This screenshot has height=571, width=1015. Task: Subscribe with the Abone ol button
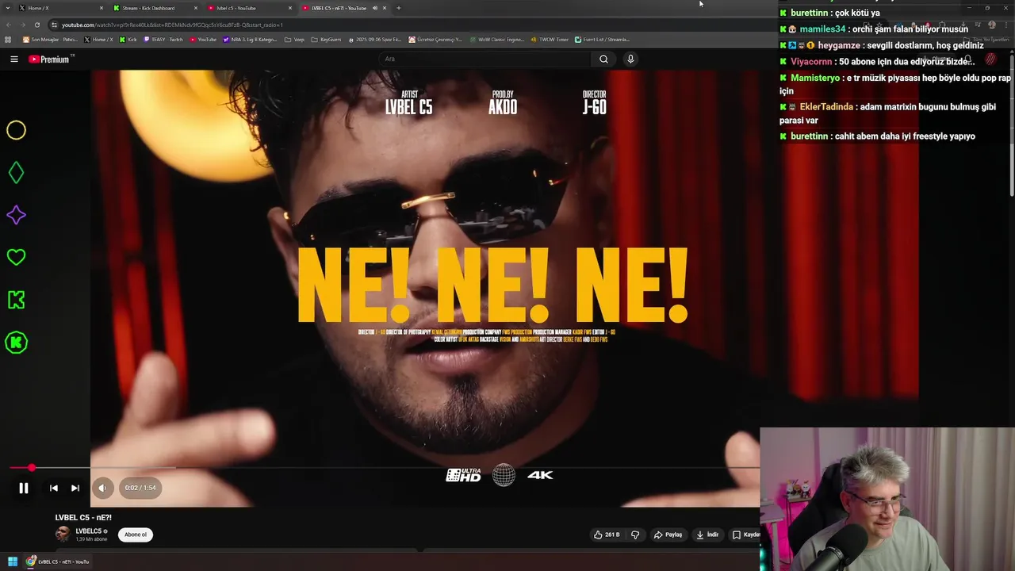[136, 535]
